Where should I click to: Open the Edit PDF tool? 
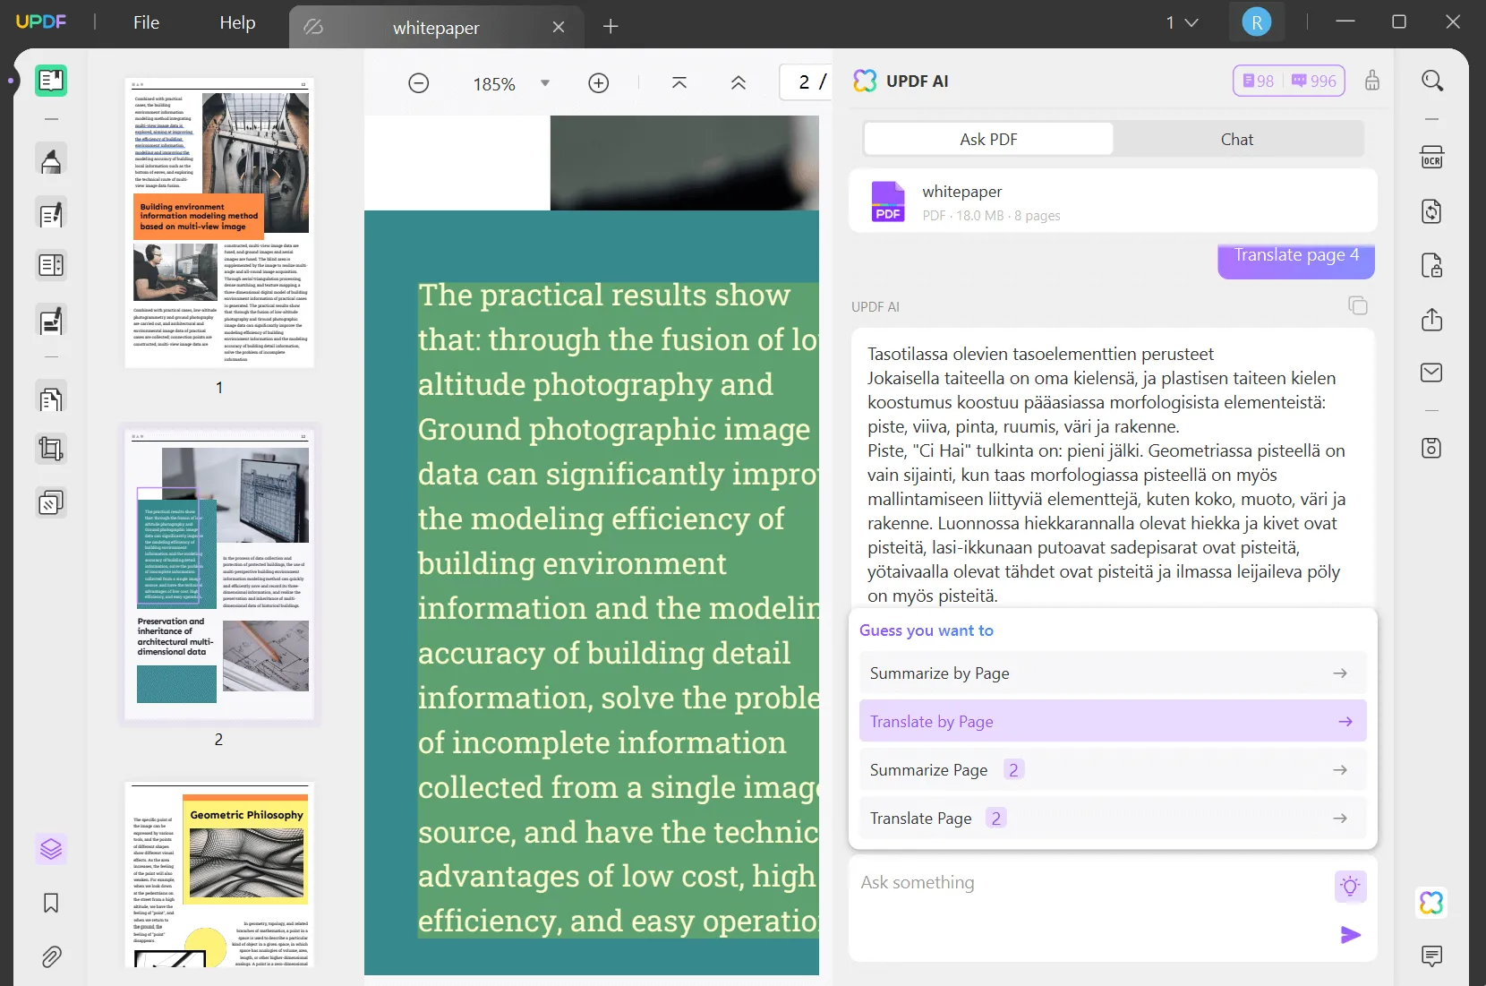(51, 214)
